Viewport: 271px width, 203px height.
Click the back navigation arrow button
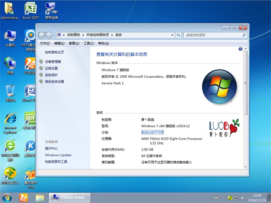point(41,35)
